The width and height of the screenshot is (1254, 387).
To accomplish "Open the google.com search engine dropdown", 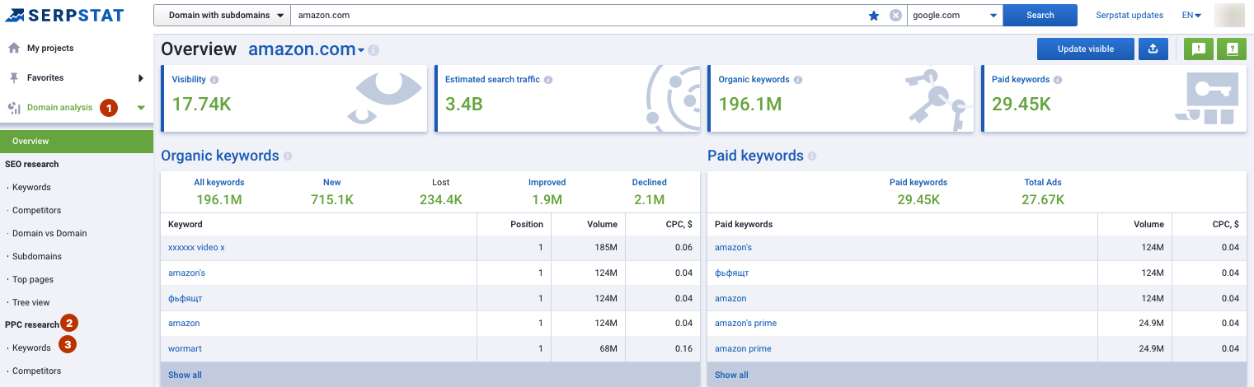I will pyautogui.click(x=954, y=15).
